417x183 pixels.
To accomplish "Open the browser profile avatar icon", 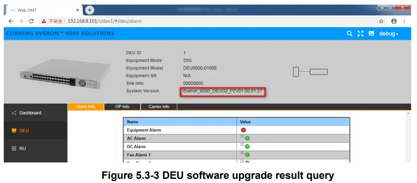I will pos(394,21).
